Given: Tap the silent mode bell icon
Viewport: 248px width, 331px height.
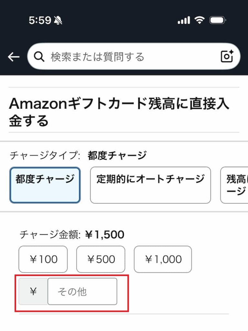Looking at the screenshot, I should click(58, 21).
